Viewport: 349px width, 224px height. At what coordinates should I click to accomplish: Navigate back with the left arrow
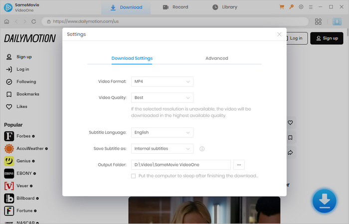click(x=16, y=21)
